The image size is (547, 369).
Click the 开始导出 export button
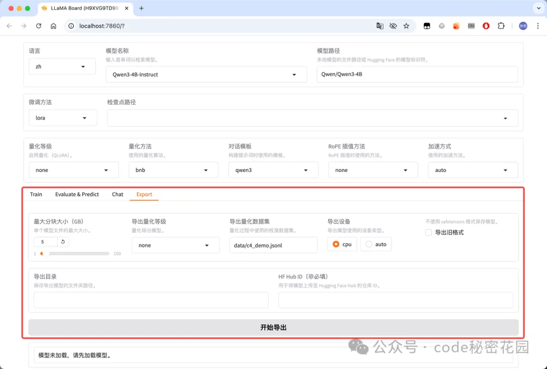click(274, 327)
